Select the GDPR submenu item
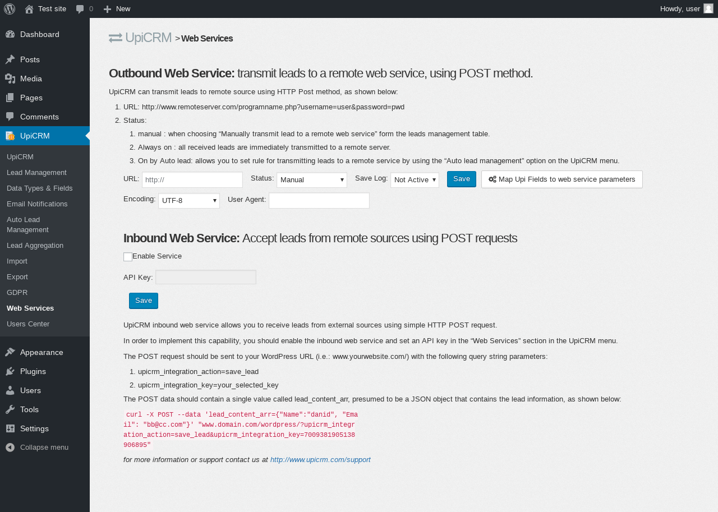718x512 pixels. click(17, 293)
